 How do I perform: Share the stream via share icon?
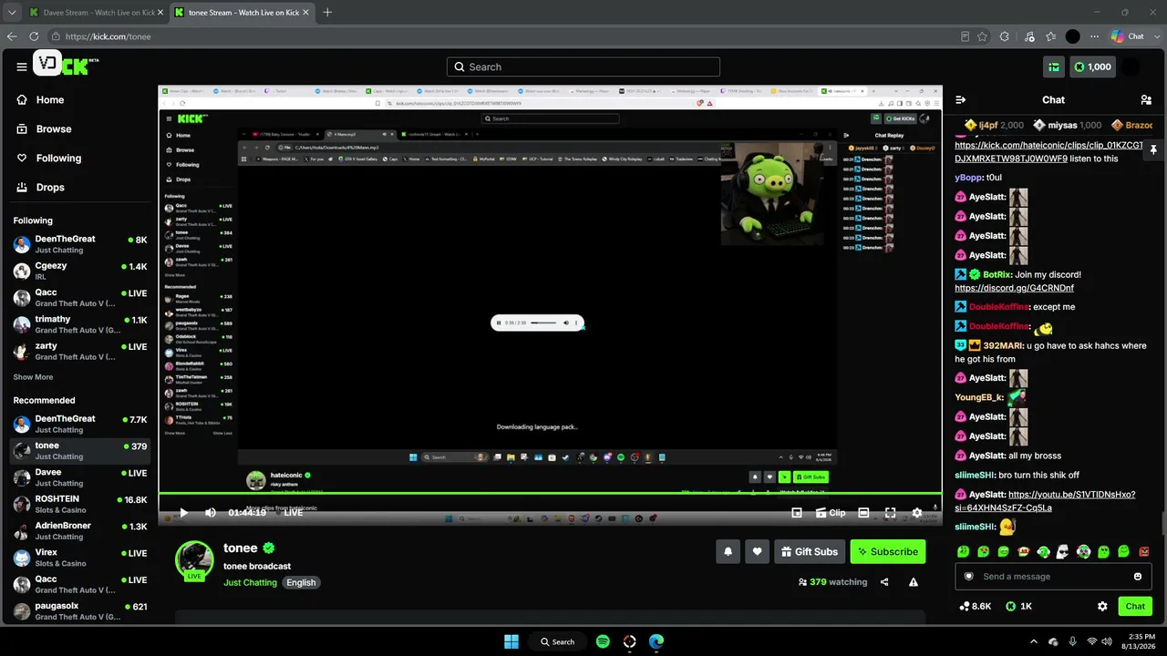tap(884, 582)
